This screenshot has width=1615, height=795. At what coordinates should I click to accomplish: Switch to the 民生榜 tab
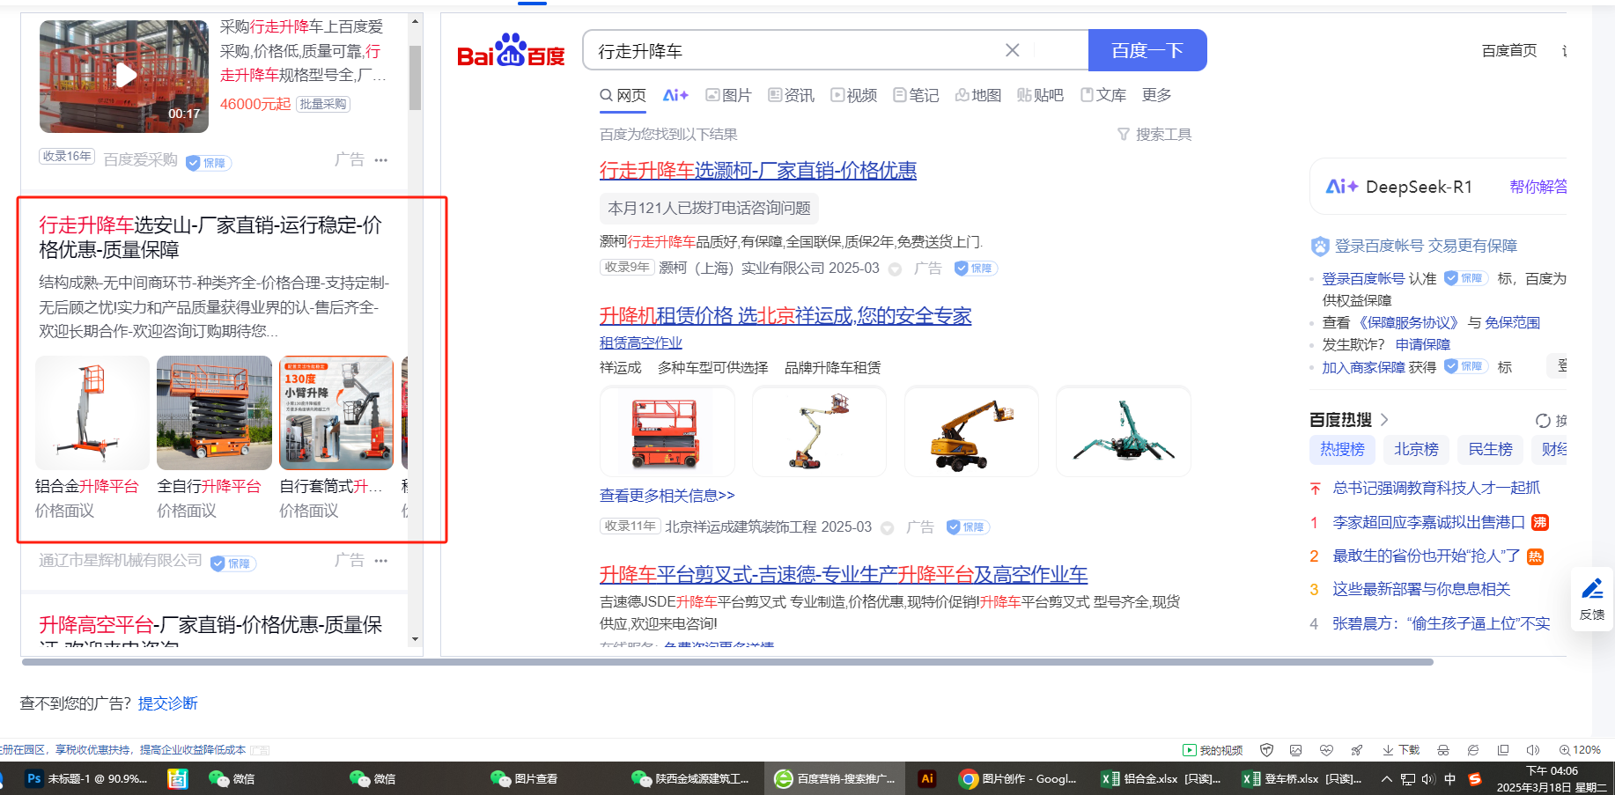(x=1490, y=450)
